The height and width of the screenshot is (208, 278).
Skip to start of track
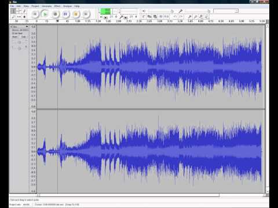coord(35,14)
